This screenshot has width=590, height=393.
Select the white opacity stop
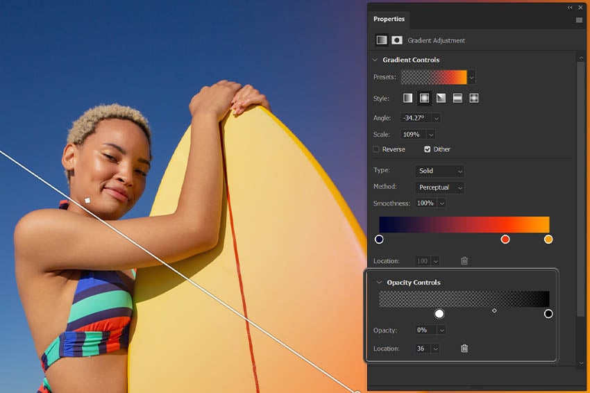[439, 314]
